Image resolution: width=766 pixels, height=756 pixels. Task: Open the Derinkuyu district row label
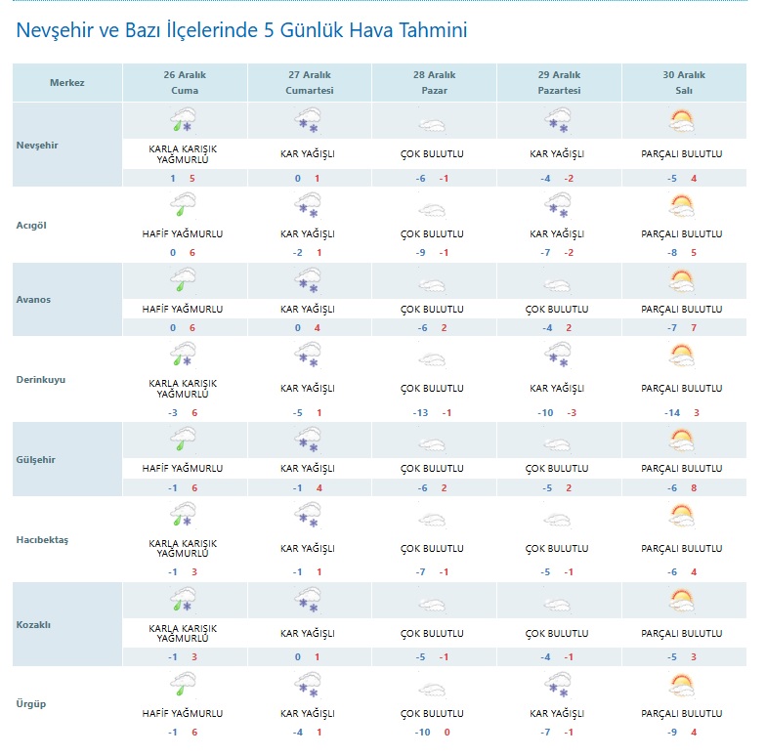tap(41, 378)
